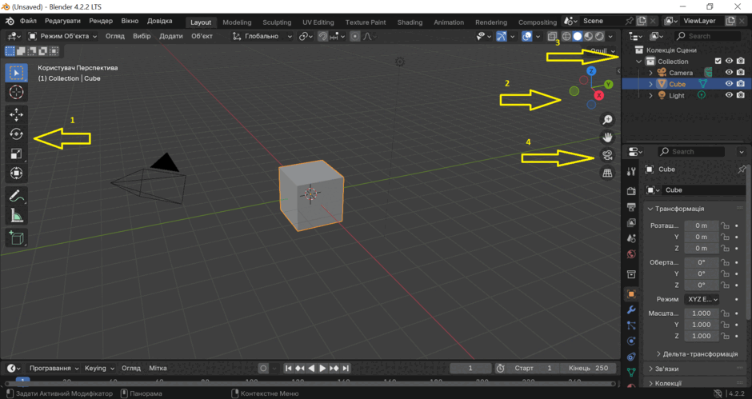Image resolution: width=752 pixels, height=399 pixels.
Task: Open the World properties tab
Action: (631, 254)
